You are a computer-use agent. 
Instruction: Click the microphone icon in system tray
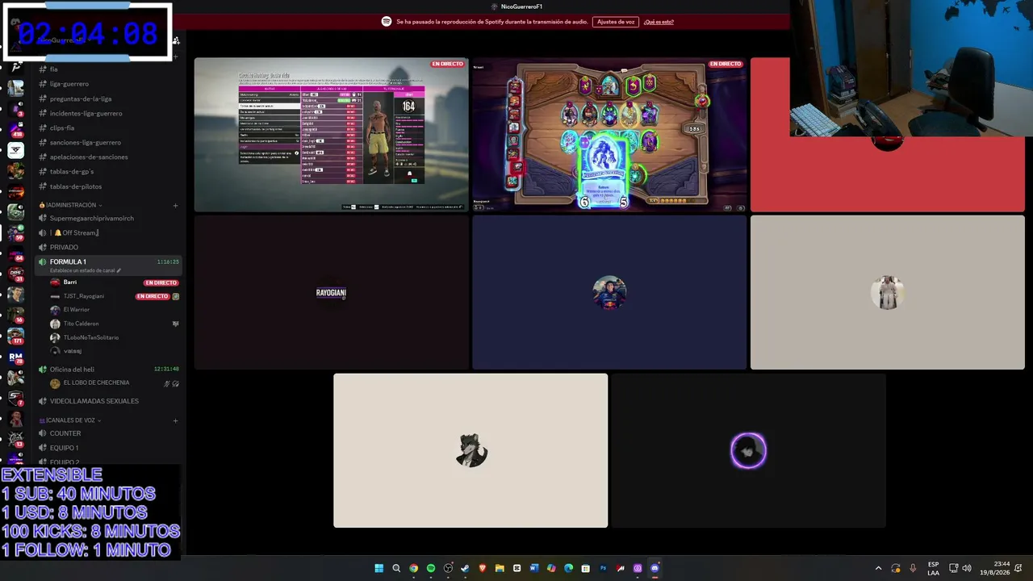[913, 568]
